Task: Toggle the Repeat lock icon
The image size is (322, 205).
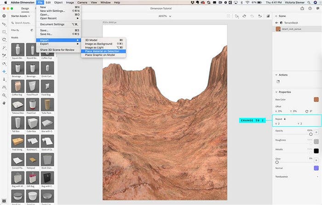Action: (285, 119)
